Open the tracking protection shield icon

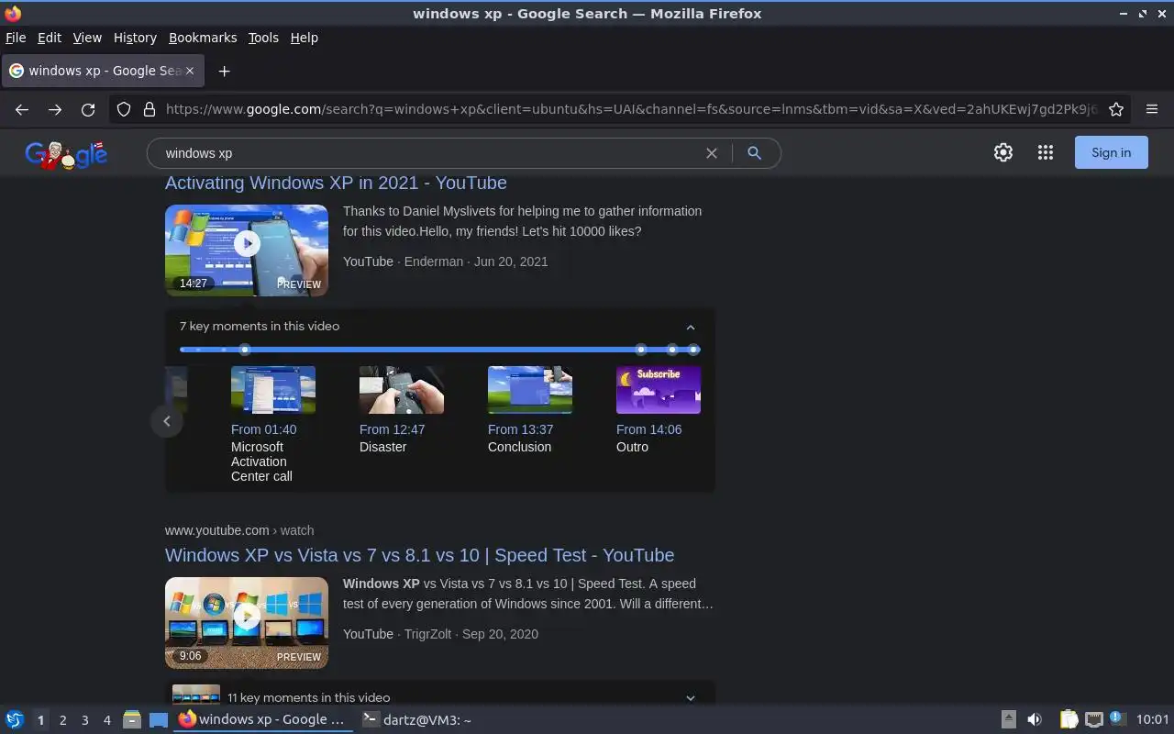pos(124,109)
